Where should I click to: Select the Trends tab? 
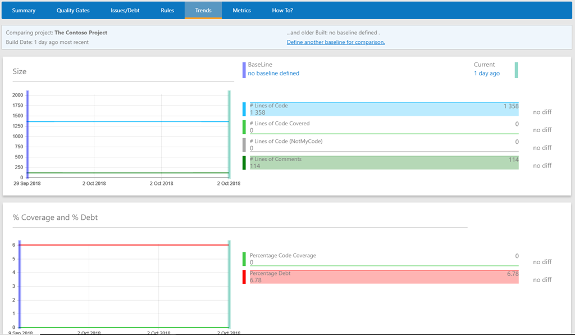pos(203,10)
